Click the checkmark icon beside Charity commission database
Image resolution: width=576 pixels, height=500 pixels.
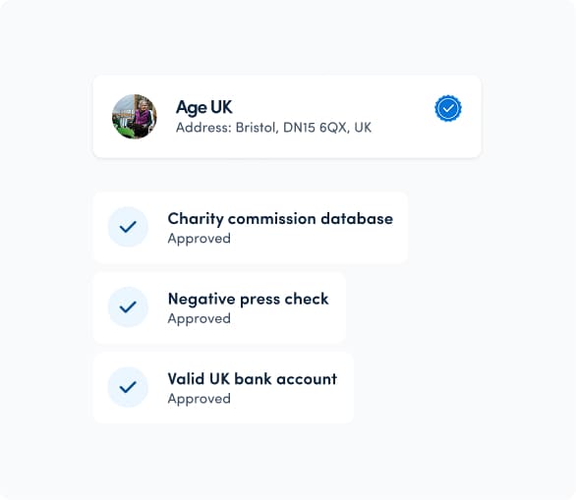128,227
